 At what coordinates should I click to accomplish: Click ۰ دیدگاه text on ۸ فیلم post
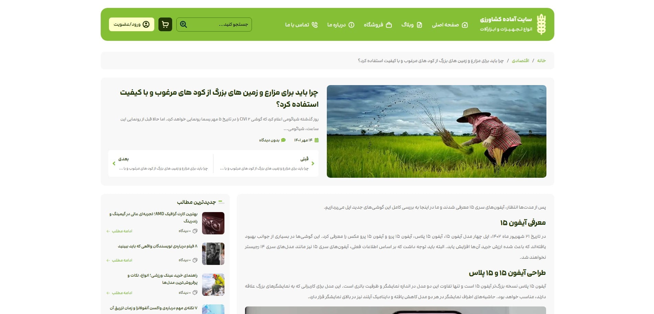pos(185,260)
